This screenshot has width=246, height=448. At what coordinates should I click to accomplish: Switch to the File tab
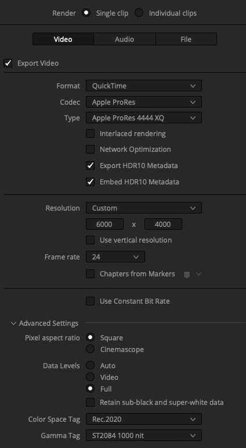click(x=186, y=39)
